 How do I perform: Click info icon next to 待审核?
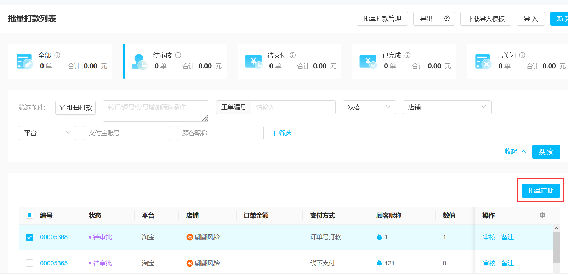178,55
